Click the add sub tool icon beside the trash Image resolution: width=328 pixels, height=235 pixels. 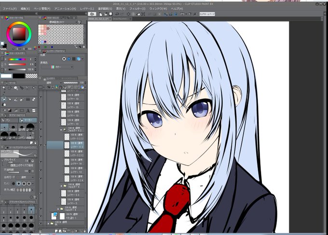click(x=31, y=143)
